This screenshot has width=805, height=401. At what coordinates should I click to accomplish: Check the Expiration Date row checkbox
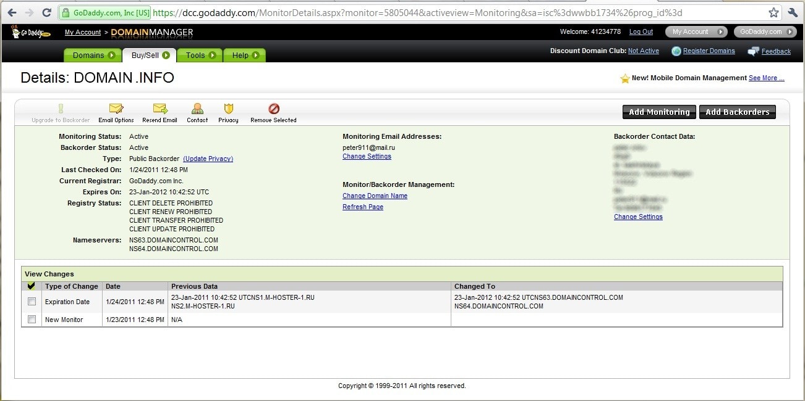click(x=32, y=302)
